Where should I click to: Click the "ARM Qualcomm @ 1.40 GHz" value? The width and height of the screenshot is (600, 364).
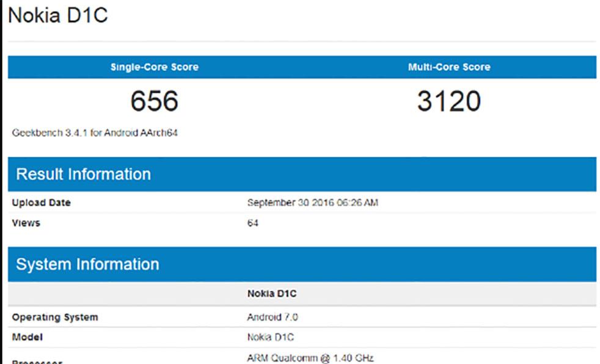[310, 359]
